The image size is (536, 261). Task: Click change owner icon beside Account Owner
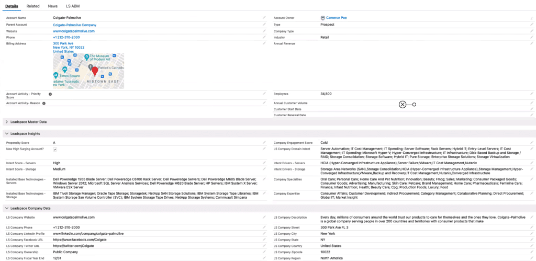click(532, 18)
